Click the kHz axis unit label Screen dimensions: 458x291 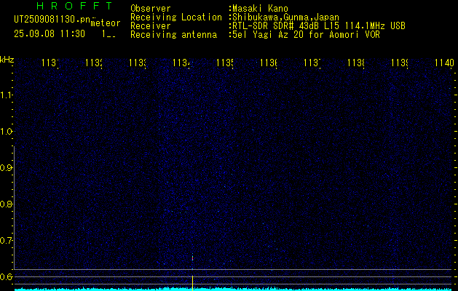pyautogui.click(x=7, y=60)
